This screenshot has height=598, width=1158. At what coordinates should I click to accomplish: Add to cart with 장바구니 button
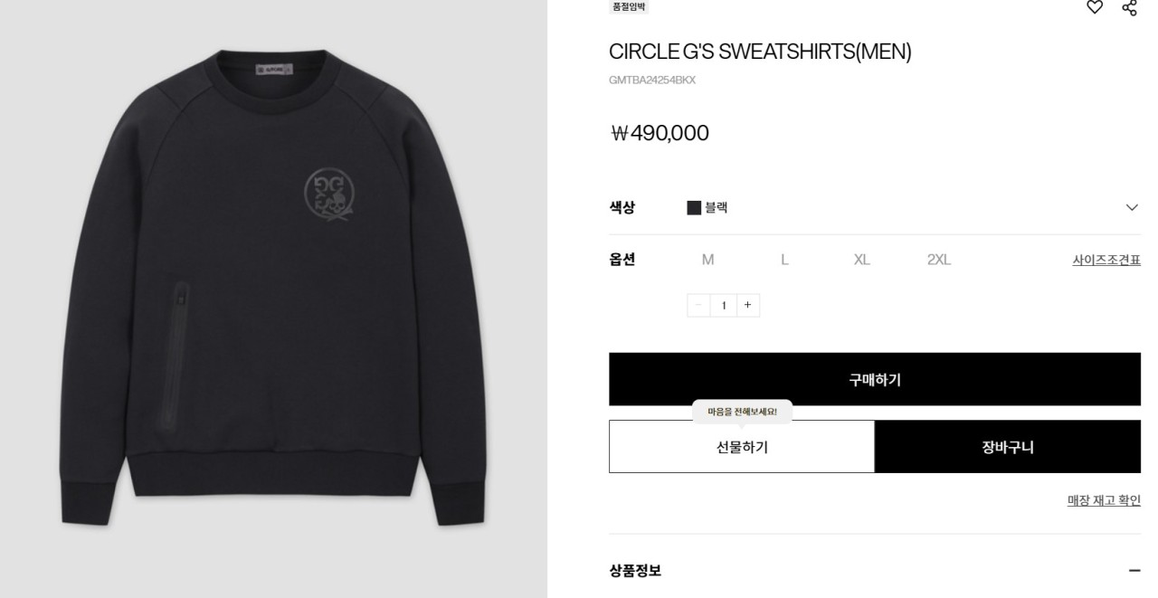click(1008, 447)
